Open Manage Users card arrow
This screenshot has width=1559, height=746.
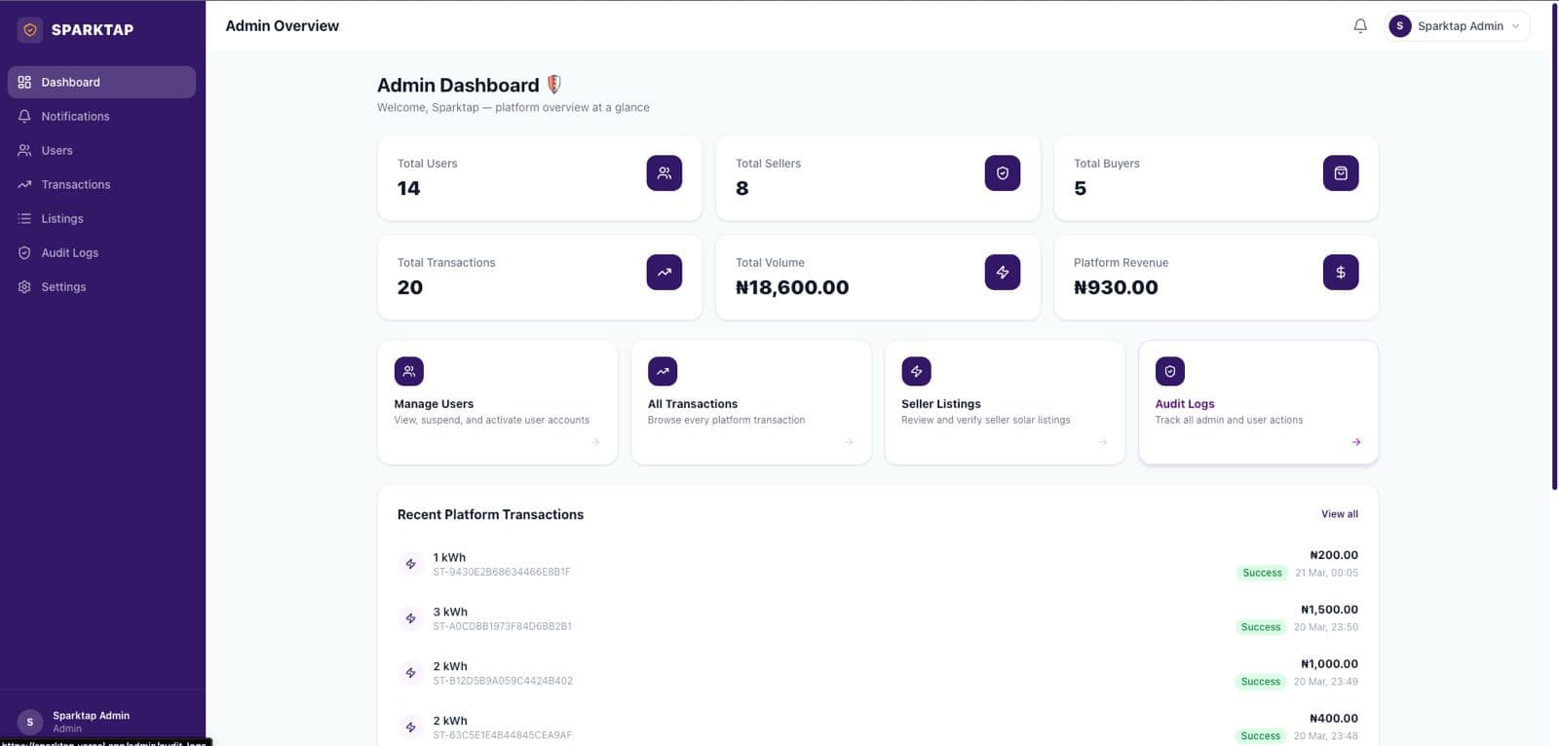point(595,442)
